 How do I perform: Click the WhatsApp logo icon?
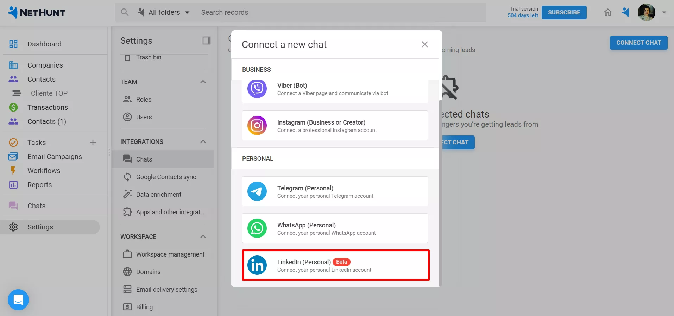[257, 228]
